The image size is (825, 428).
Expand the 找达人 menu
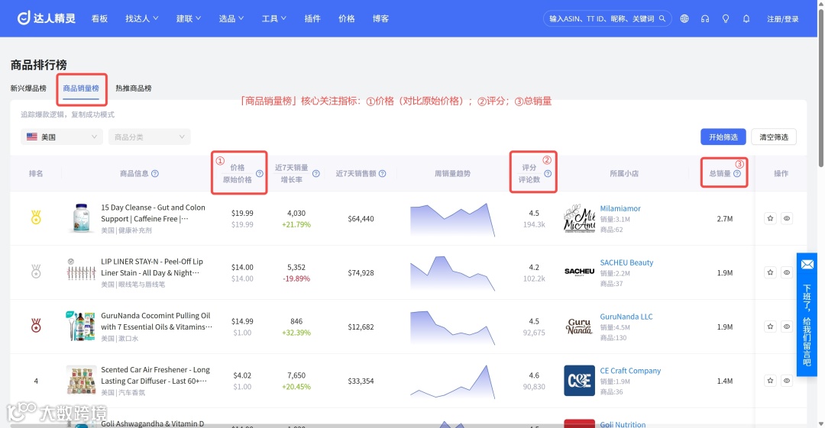pos(141,18)
